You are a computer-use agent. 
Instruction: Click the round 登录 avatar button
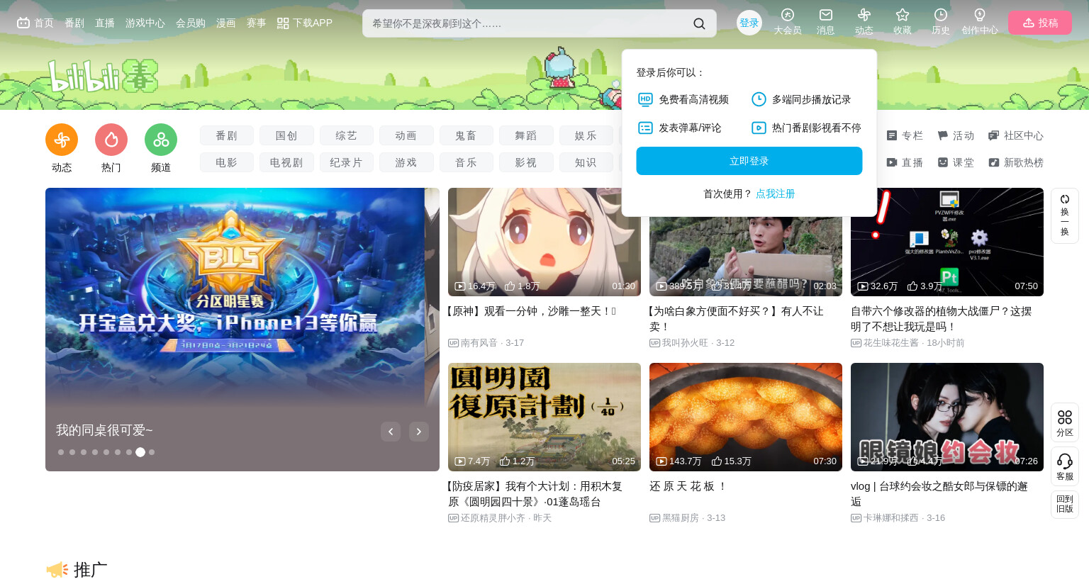coord(749,23)
